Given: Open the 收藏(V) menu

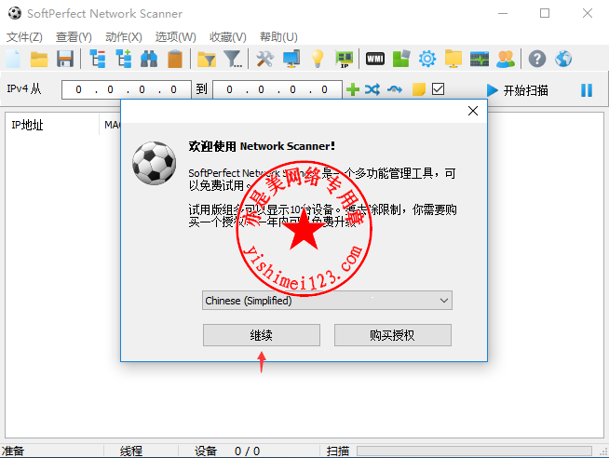Looking at the screenshot, I should coord(228,37).
